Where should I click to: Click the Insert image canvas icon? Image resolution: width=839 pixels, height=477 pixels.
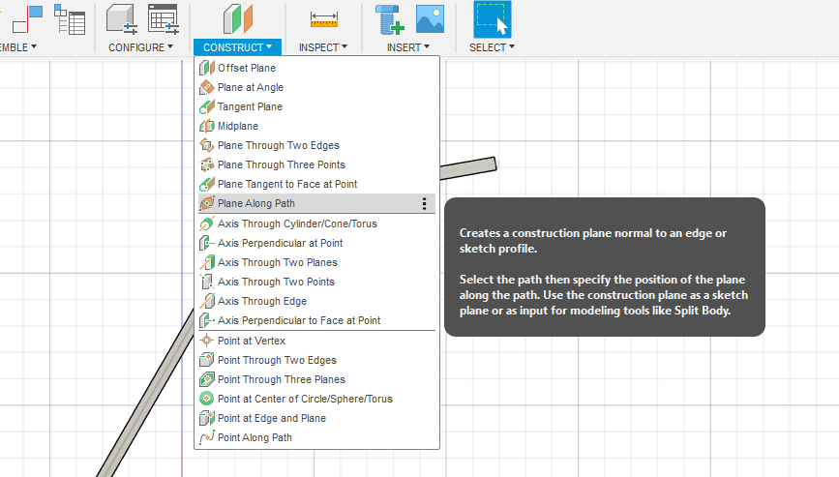(x=431, y=19)
